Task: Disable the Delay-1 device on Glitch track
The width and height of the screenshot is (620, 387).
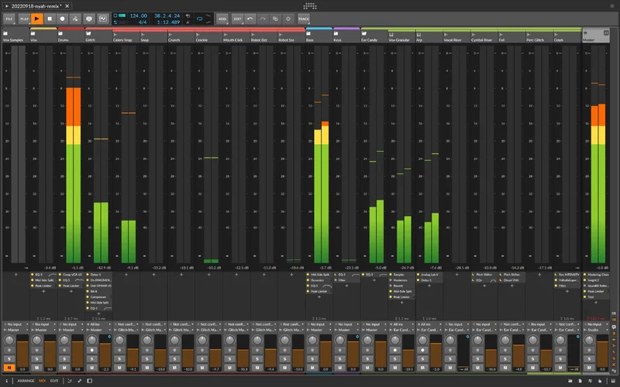Action: point(89,274)
